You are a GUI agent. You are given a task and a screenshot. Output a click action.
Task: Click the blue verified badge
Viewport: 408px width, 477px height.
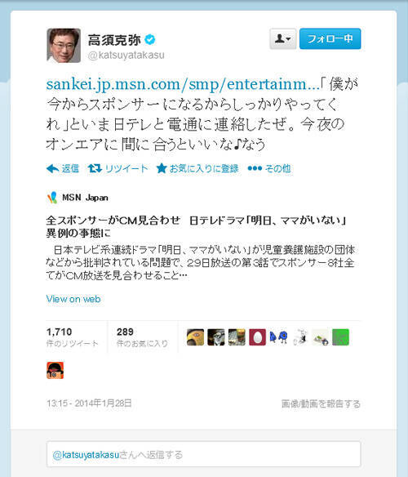(149, 39)
